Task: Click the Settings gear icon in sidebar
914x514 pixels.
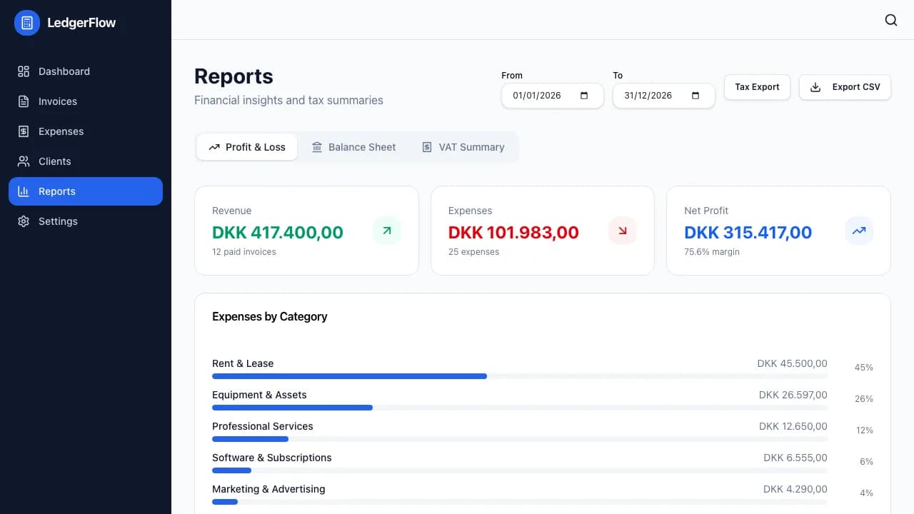Action: click(24, 221)
